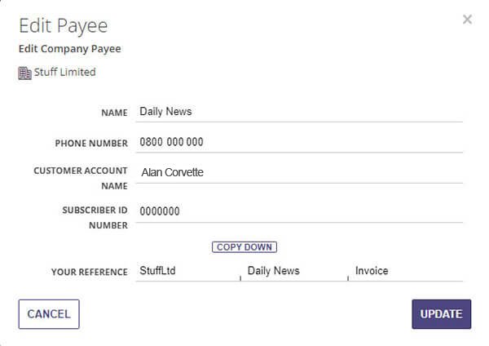
Task: Click the StuffLtd reference field
Action: click(187, 271)
